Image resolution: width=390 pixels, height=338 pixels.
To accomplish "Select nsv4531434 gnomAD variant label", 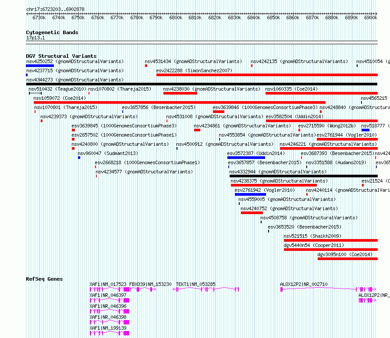I will tap(193, 61).
